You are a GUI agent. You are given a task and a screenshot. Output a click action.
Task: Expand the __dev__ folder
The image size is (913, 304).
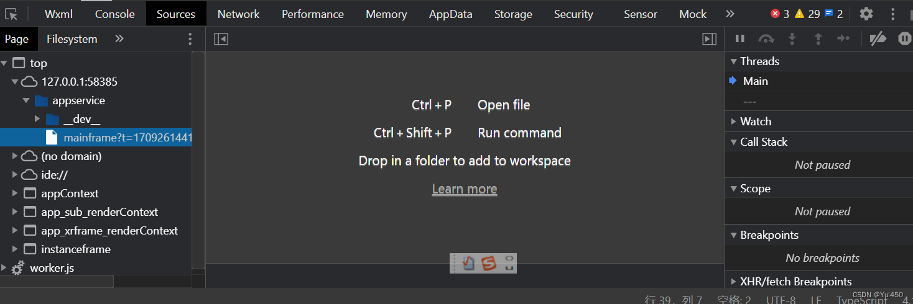pos(38,118)
